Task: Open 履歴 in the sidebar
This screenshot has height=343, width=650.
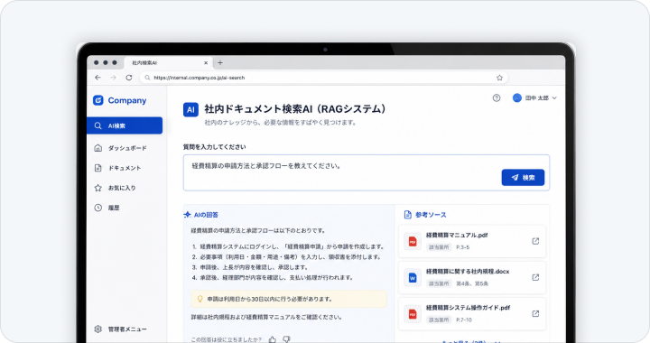Action: tap(125, 208)
